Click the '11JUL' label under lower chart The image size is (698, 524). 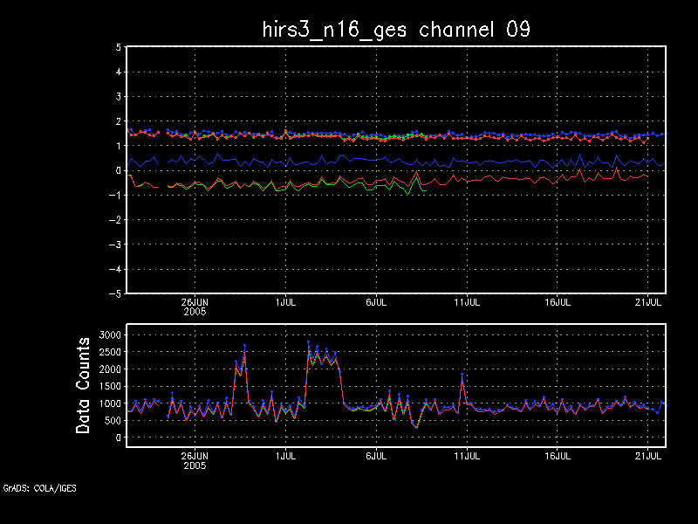(468, 455)
